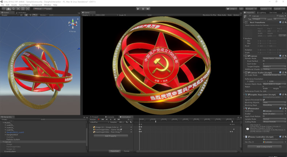Open Rect Transform settings gear menu

[285, 22]
